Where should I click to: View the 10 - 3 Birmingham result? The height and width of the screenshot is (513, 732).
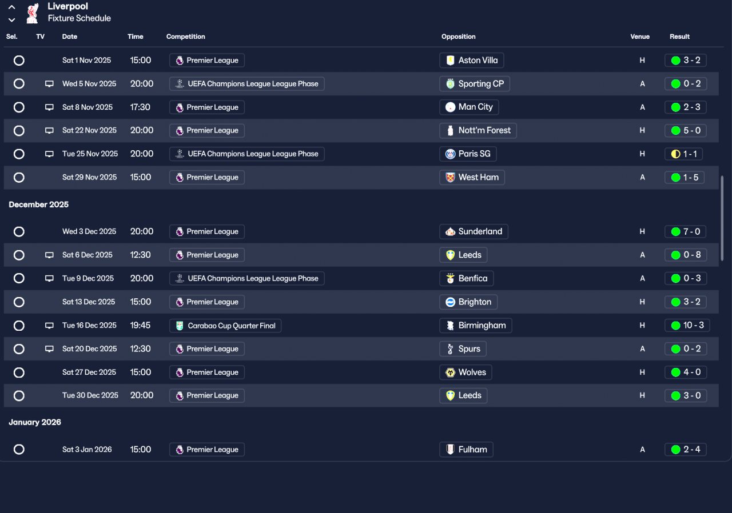pos(688,326)
